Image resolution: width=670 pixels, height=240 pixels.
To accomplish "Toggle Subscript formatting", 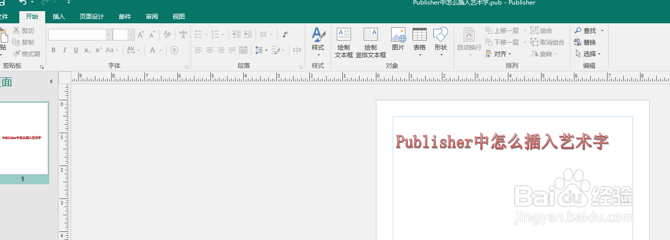I will click(87, 50).
